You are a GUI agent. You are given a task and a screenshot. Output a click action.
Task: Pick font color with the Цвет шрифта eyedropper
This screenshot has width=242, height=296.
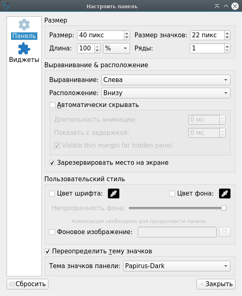tap(114, 194)
